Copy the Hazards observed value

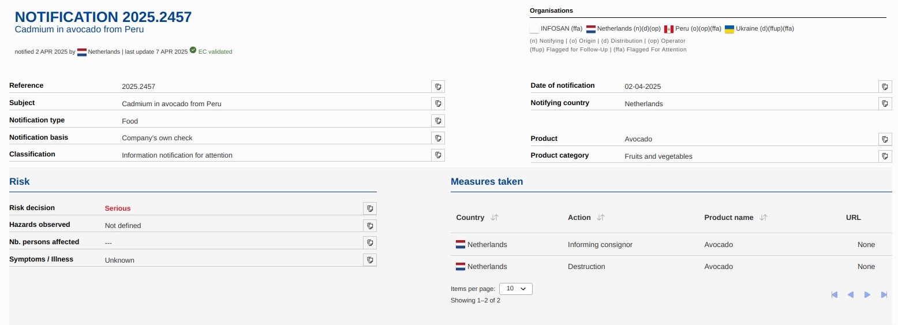point(370,226)
